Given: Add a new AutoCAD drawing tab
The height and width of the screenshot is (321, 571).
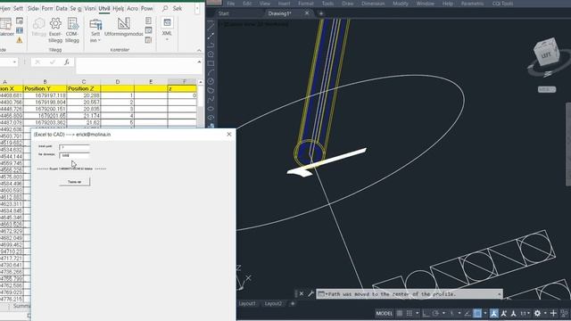Looking at the screenshot, I should pos(321,13).
